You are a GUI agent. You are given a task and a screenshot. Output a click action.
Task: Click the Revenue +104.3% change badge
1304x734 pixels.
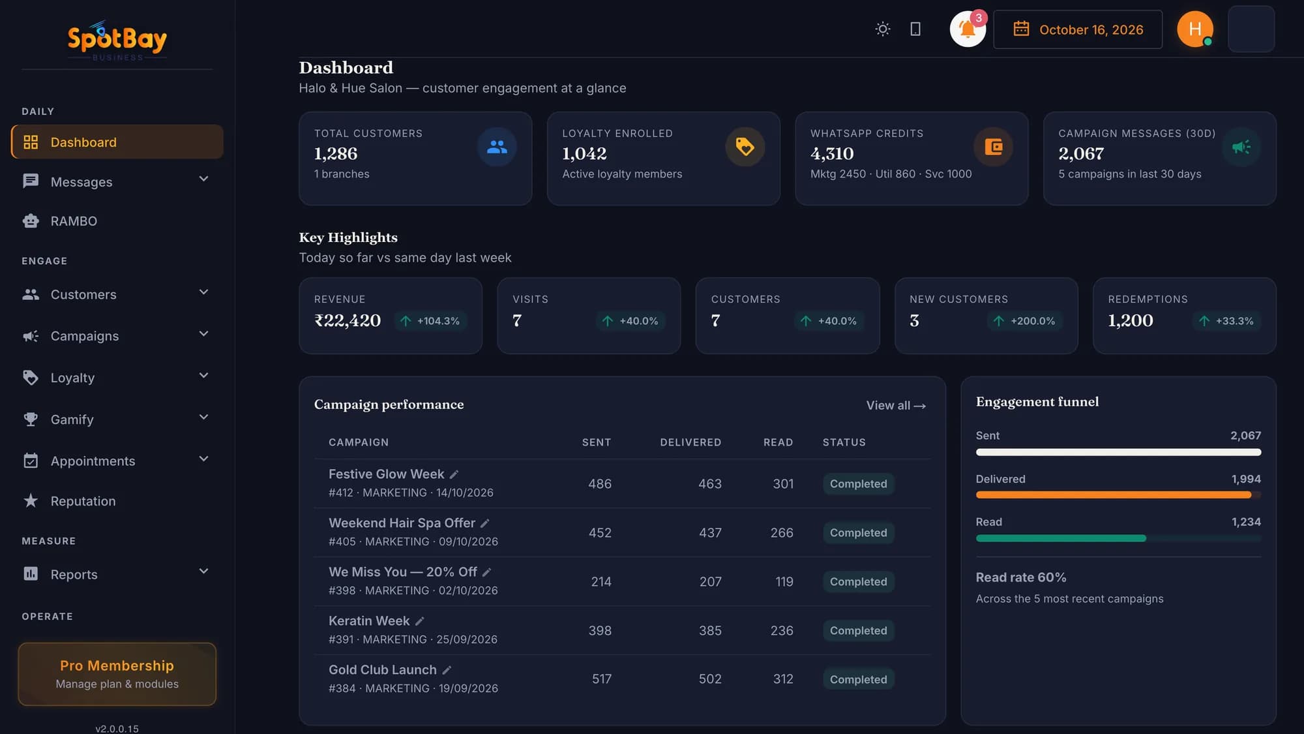[430, 321]
